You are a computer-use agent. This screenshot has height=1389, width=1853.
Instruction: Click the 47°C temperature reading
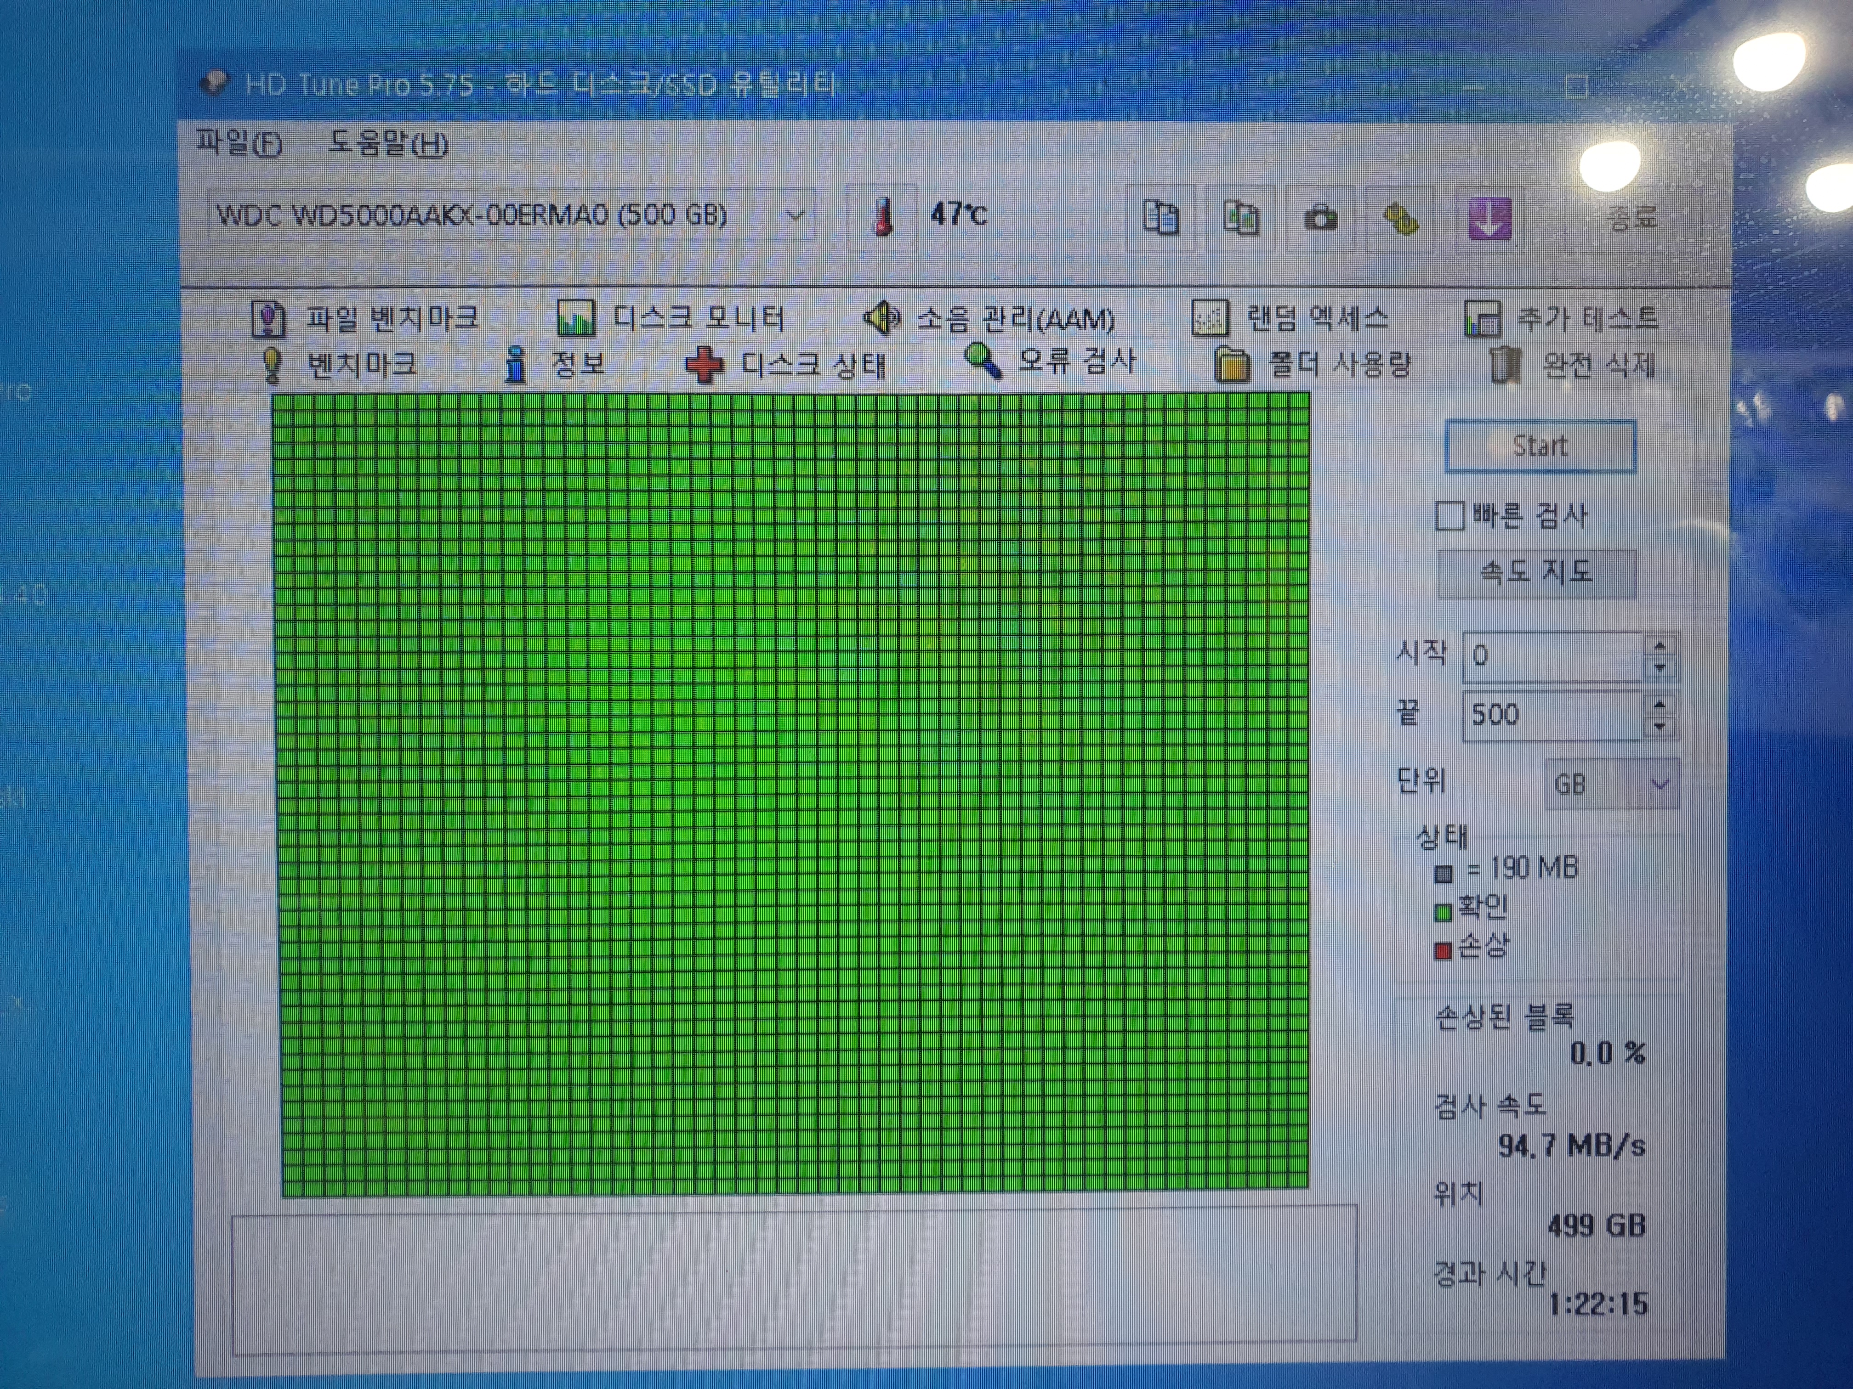(958, 215)
